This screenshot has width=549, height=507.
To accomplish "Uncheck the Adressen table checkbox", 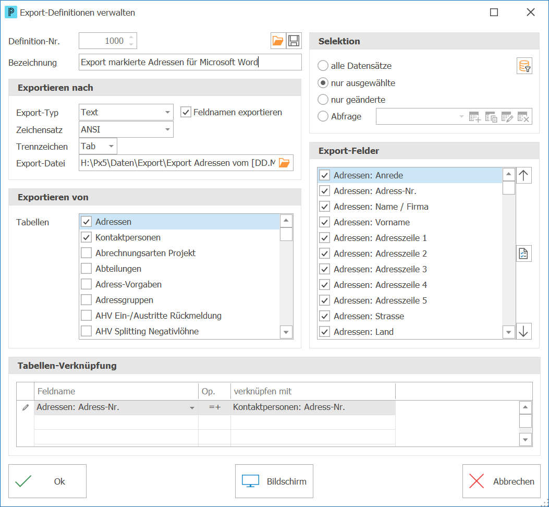I will click(86, 222).
